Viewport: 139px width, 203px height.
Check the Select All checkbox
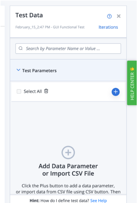click(x=19, y=91)
